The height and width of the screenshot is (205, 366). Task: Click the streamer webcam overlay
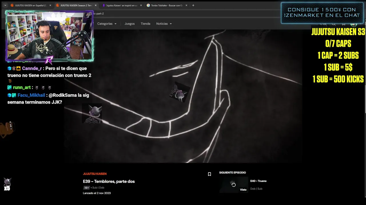coord(49,36)
